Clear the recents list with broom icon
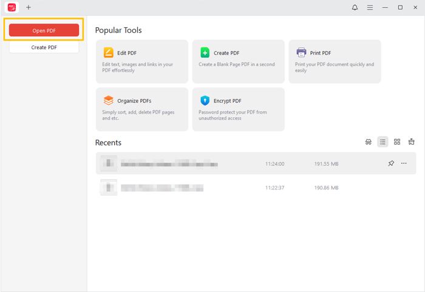 (x=411, y=142)
